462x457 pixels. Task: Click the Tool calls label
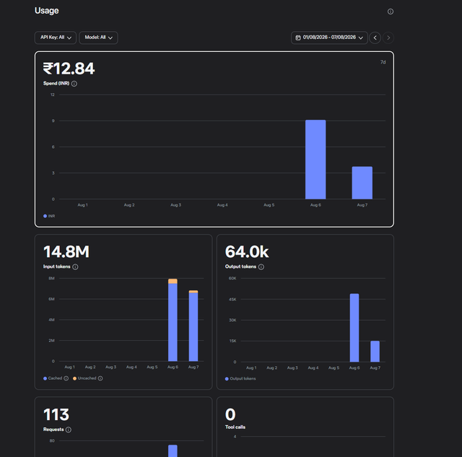click(x=235, y=427)
